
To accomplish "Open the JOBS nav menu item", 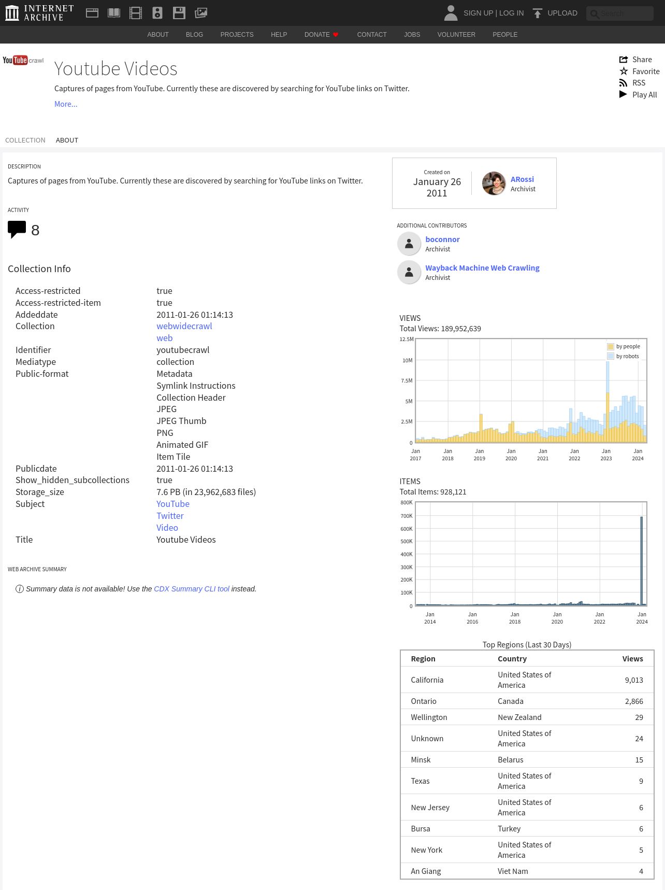I will coord(412,35).
